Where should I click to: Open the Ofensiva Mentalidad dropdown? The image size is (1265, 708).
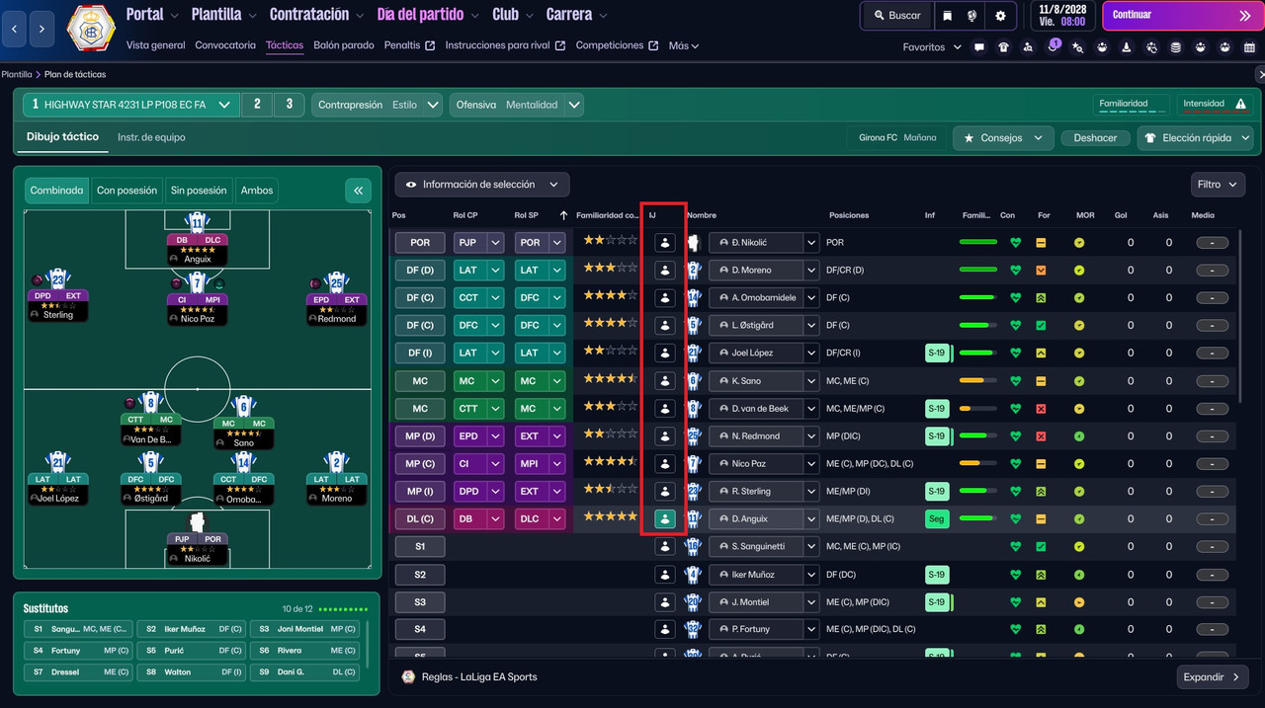pyautogui.click(x=516, y=104)
